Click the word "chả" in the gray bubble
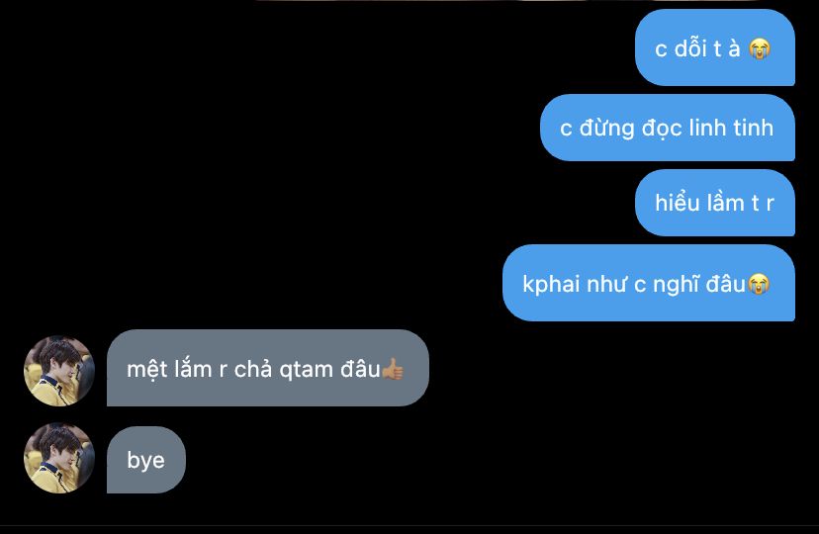Screen dimensions: 819x534 click(x=253, y=370)
